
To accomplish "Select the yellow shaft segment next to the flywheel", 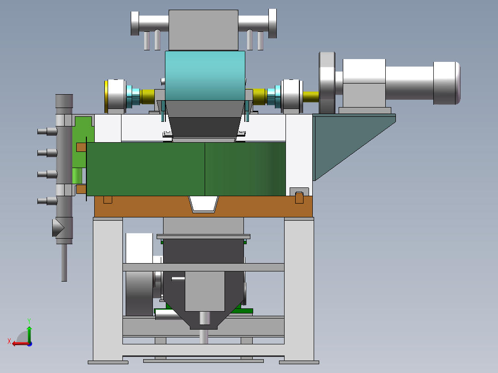I will click(x=310, y=97).
